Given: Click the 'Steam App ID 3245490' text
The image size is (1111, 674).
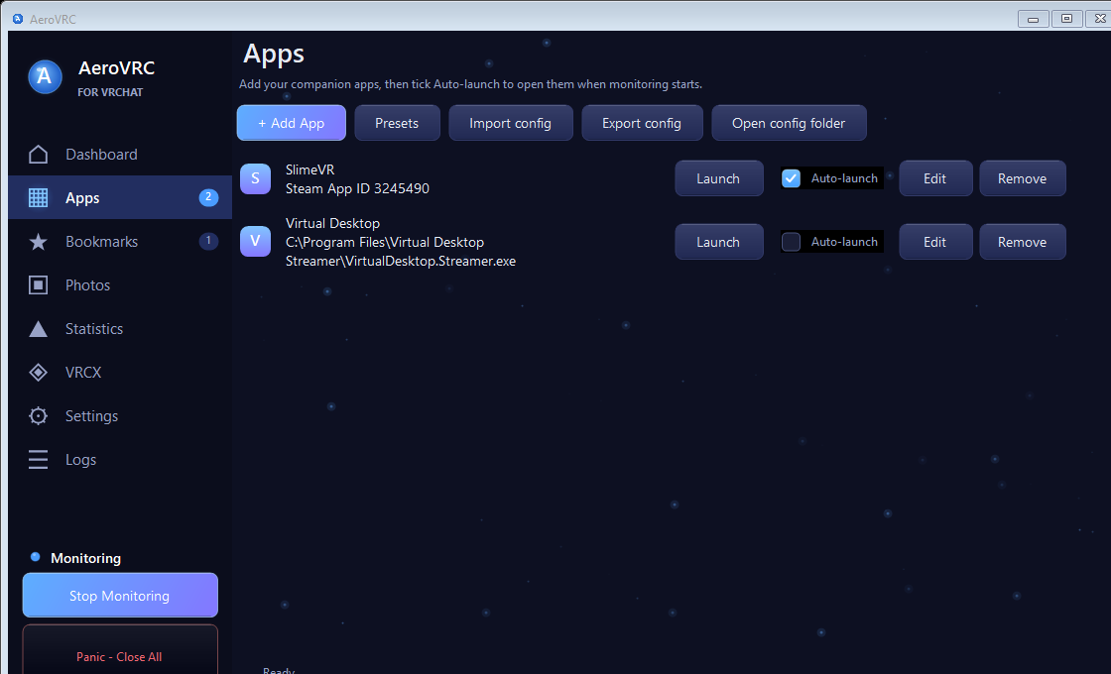Looking at the screenshot, I should (357, 188).
